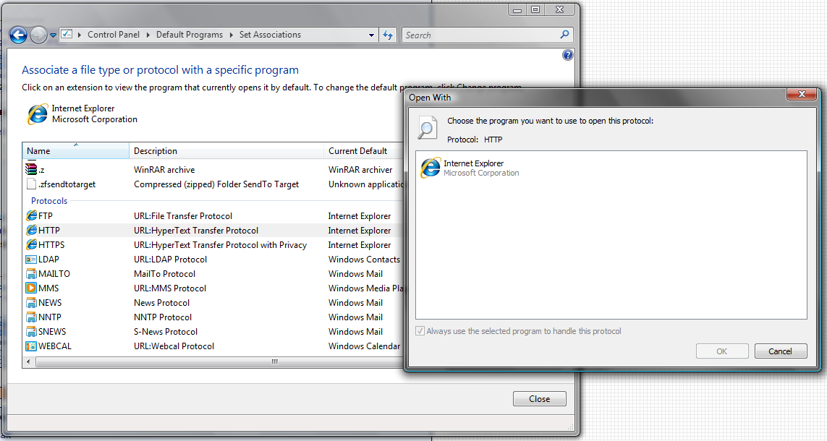Screen dimensions: 827x441
Task: Click the WinRAR archiver default entry
Action: point(360,170)
